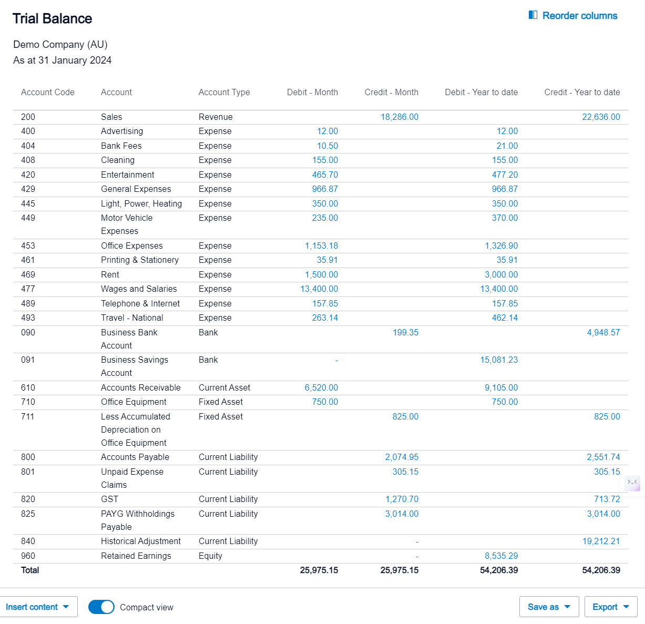Image resolution: width=645 pixels, height=624 pixels.
Task: Click Accounts Payable year-to-date credit 2,551.74
Action: click(x=603, y=457)
